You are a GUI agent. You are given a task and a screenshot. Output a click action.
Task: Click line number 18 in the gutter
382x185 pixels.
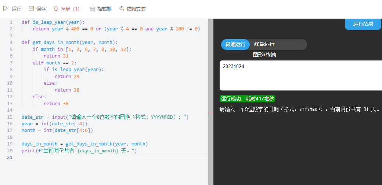10,137
